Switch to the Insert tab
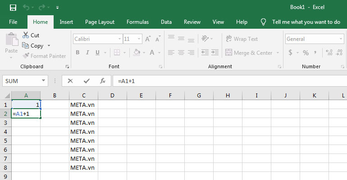The width and height of the screenshot is (347, 180). click(66, 22)
